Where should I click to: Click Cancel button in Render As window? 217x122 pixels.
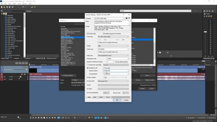point(152,88)
